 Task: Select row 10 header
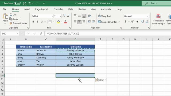coord(2,75)
